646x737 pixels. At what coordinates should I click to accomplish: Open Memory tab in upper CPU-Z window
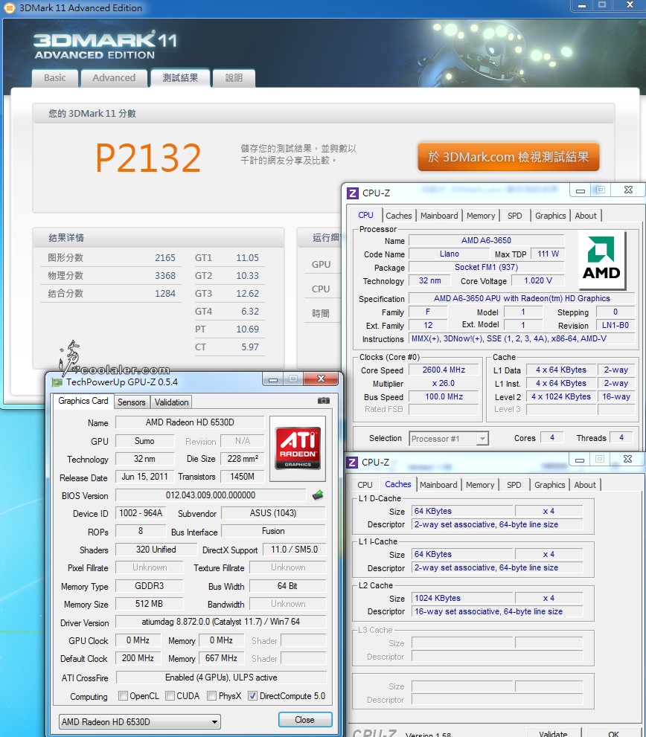tap(481, 216)
